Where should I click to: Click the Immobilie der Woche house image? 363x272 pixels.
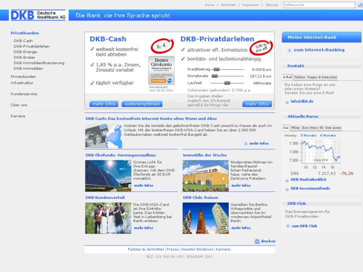(206, 176)
